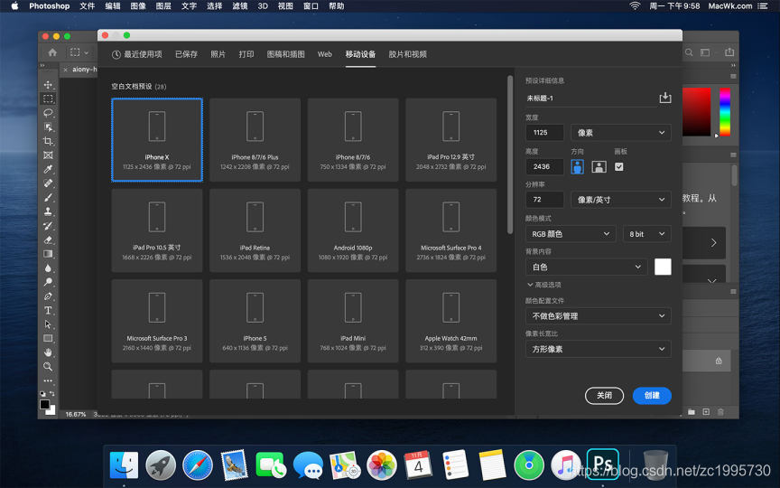
Task: Click the share icon in Photoshop's top-right
Action: 729,52
